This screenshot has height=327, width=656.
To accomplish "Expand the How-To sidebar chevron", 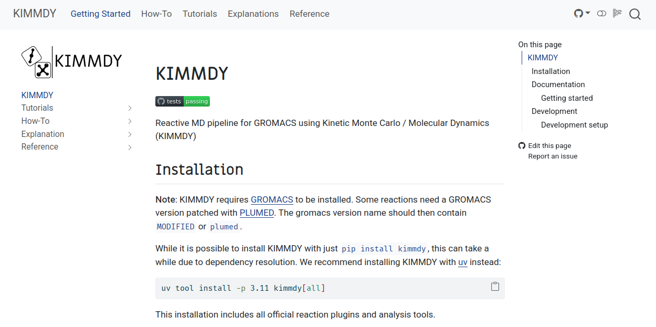I will (130, 121).
